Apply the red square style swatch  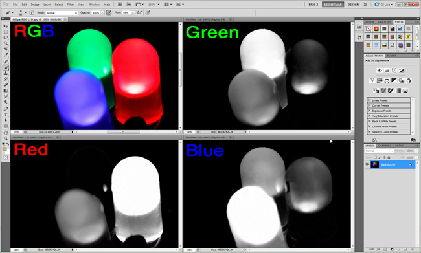click(393, 37)
